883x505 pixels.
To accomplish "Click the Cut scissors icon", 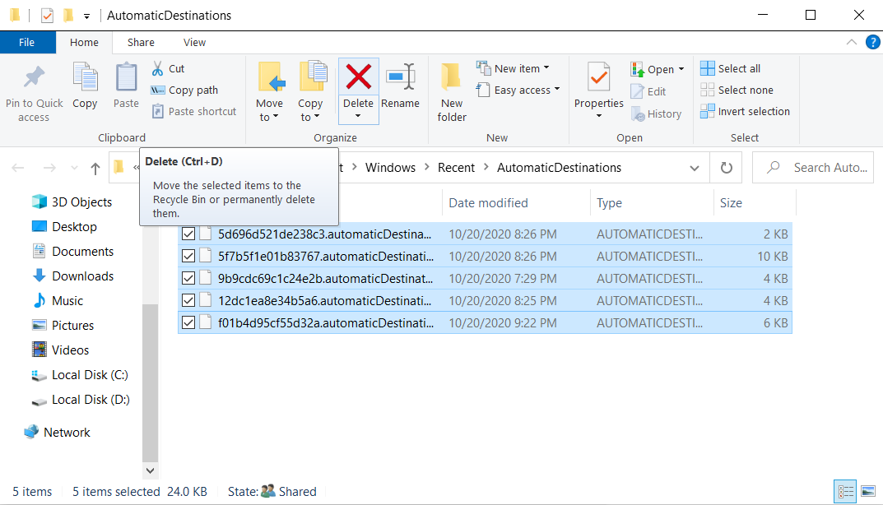I will coord(158,68).
